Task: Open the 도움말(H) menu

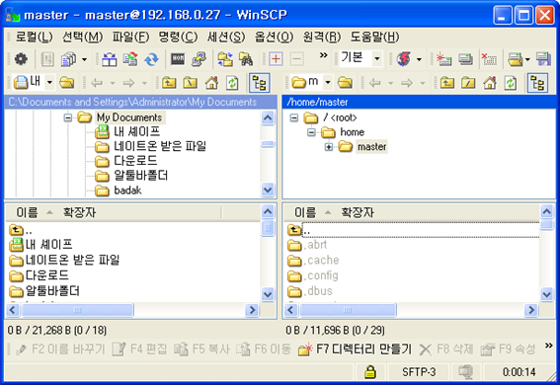Action: (374, 37)
